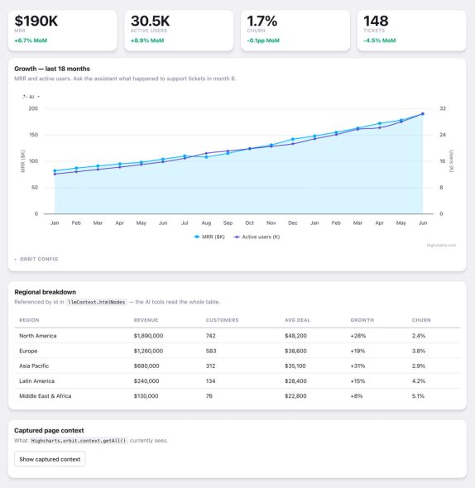Click the Highcharts.orbit.context.getAll() code label
Image resolution: width=475 pixels, height=488 pixels.
tap(79, 441)
